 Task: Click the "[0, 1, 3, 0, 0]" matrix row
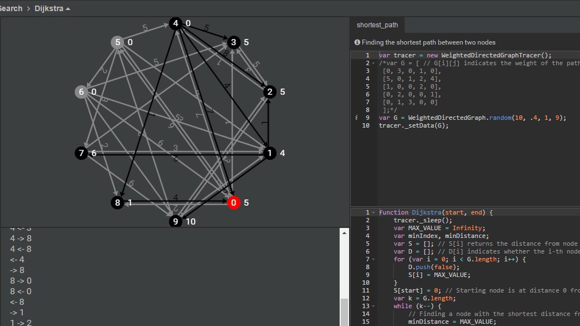[x=410, y=102]
